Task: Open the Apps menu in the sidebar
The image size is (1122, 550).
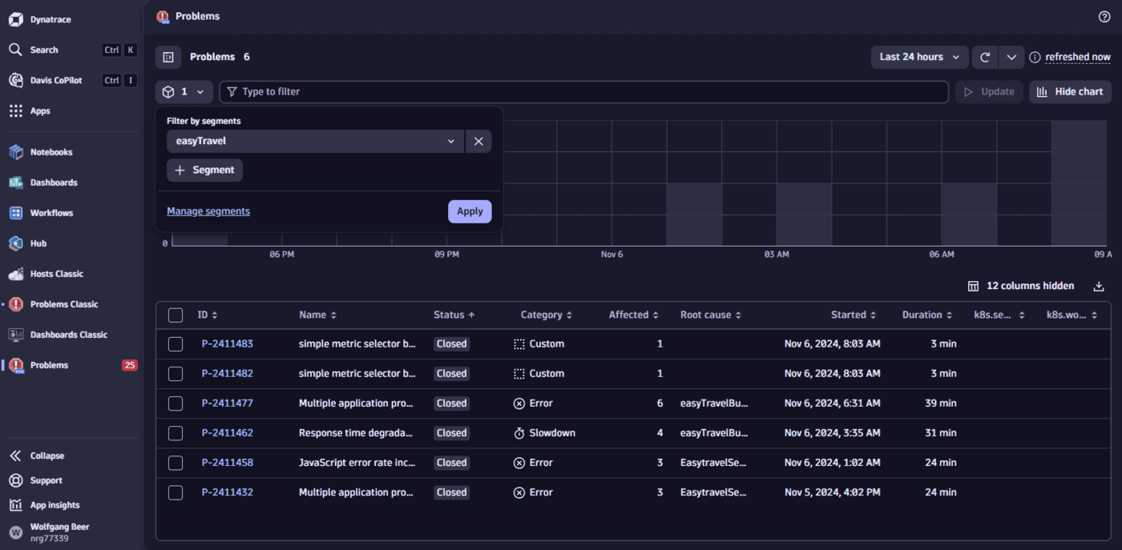Action: [39, 110]
